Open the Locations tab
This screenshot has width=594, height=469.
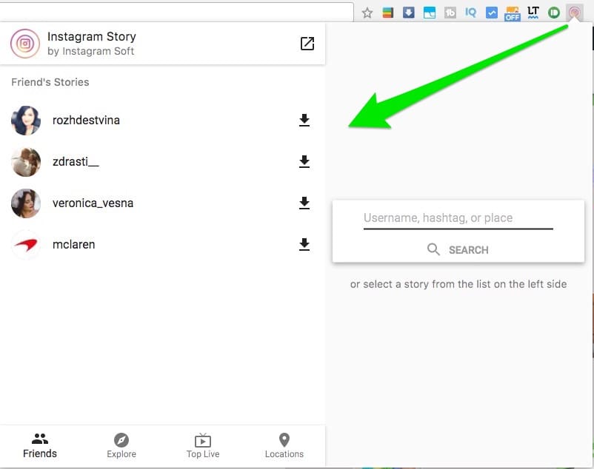pyautogui.click(x=284, y=445)
